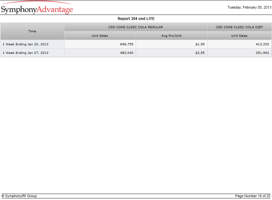The image size is (272, 200).
Task: Click the price $2.55
Action: [x=200, y=53]
